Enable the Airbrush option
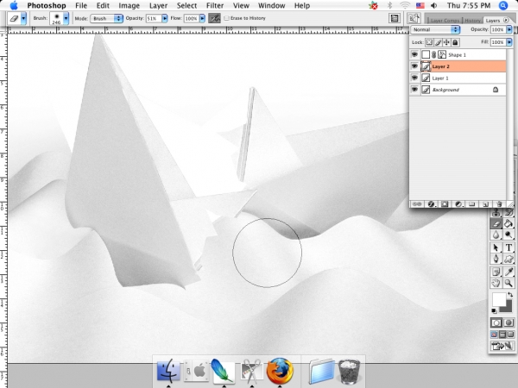Viewport: 518px width, 388px height. point(214,18)
